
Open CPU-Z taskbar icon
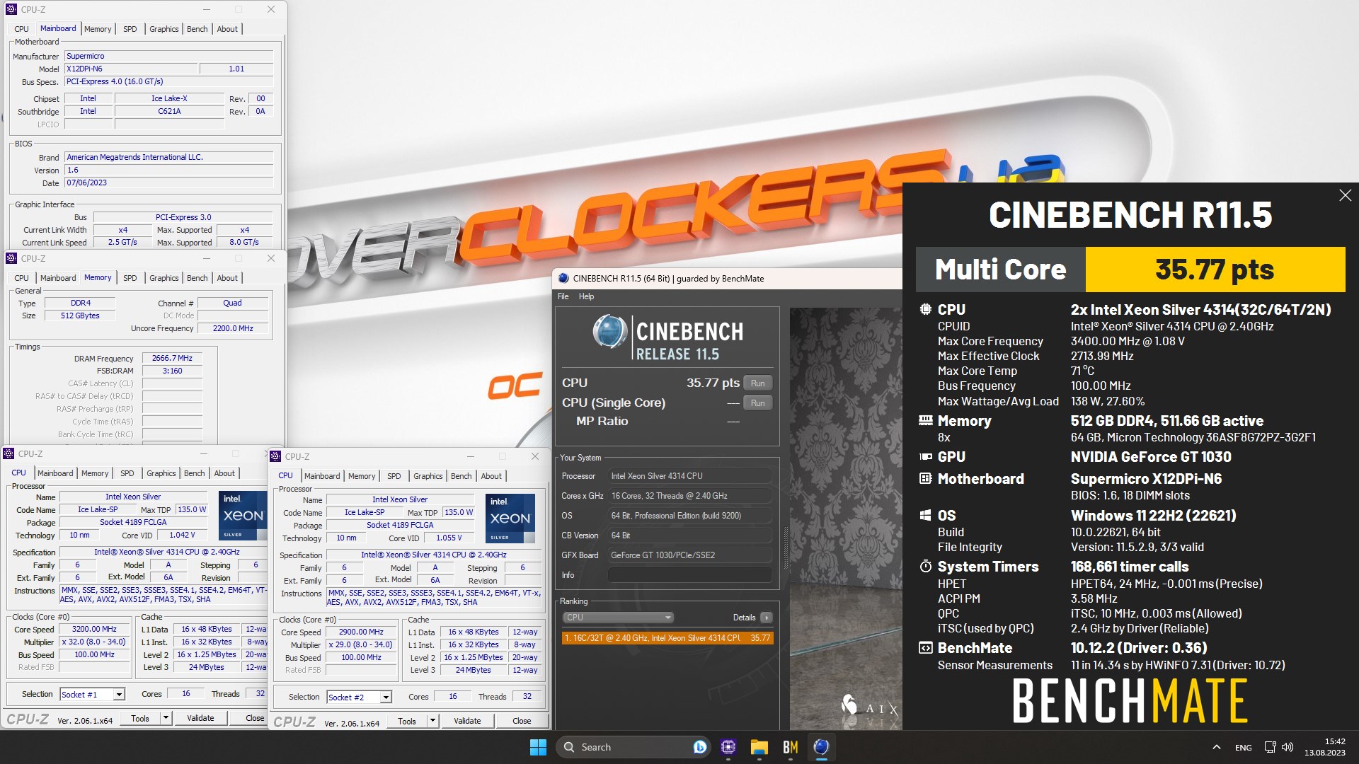(728, 747)
